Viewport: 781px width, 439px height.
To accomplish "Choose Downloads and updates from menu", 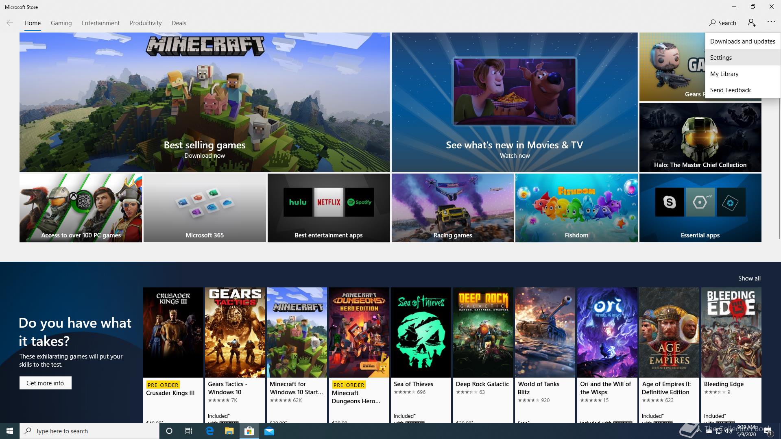I will tap(743, 41).
